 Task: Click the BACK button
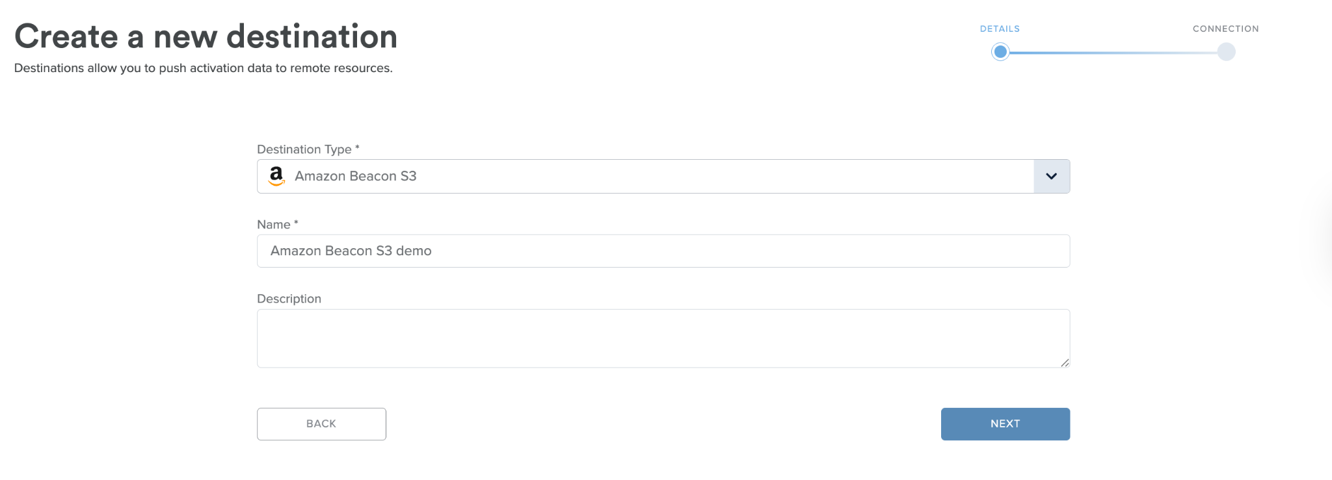(321, 423)
